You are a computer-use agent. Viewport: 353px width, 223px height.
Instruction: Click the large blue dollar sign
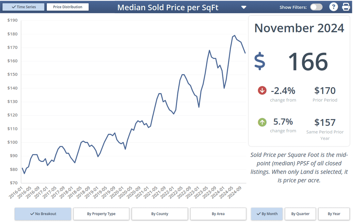[x=260, y=61]
